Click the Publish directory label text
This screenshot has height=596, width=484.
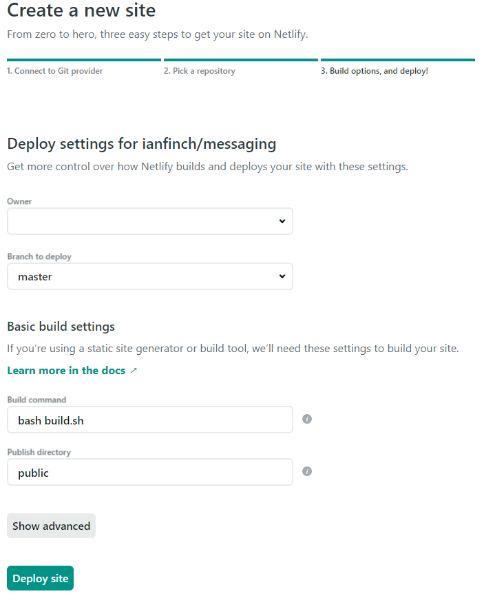pyautogui.click(x=39, y=452)
